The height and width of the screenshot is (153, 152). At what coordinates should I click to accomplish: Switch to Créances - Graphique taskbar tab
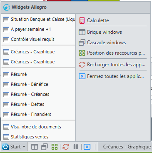125,147
